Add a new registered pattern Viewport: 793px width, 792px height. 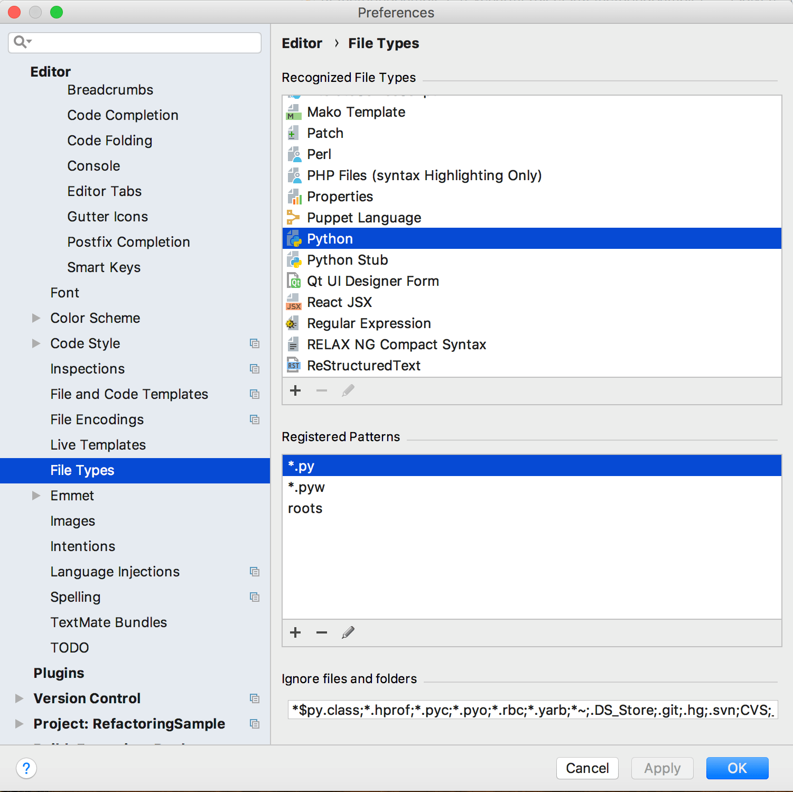pyautogui.click(x=295, y=632)
